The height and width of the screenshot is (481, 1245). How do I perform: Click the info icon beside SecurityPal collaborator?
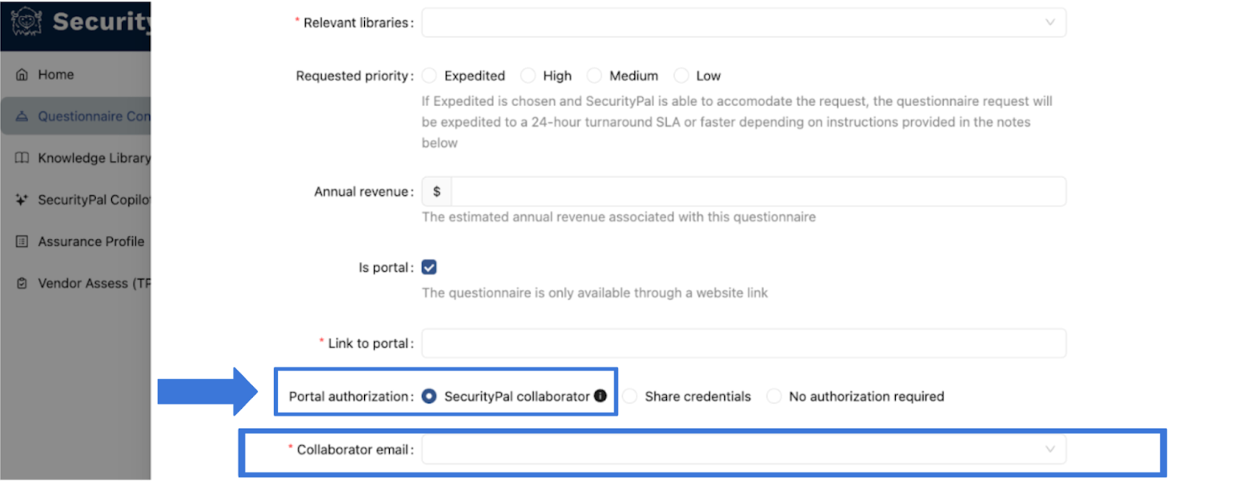click(x=600, y=396)
